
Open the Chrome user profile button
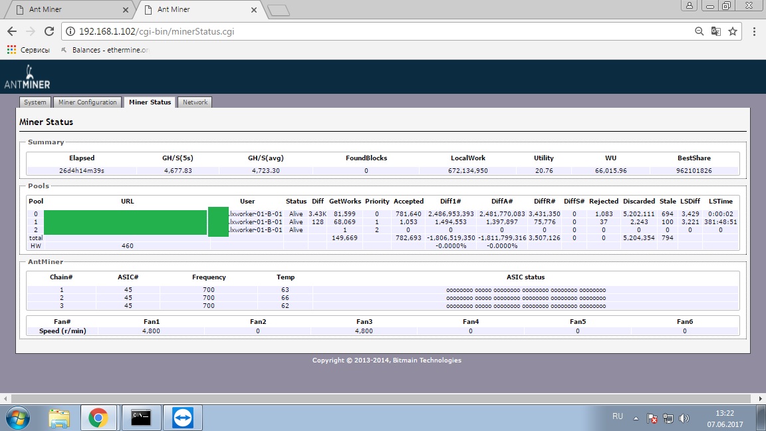[690, 5]
